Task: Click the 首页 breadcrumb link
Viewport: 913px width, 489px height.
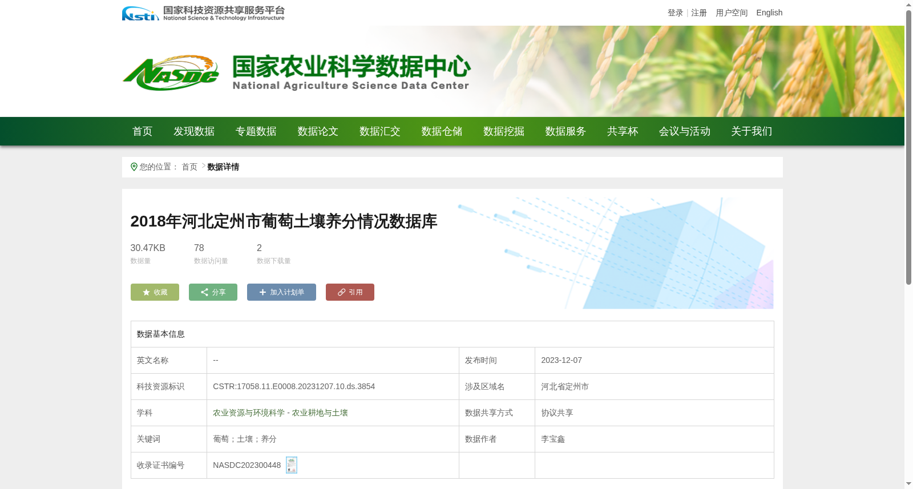Action: [x=189, y=167]
